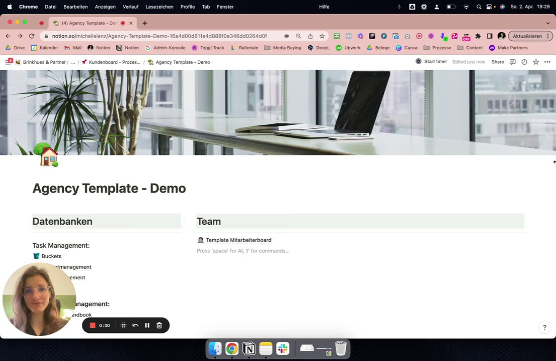Reload the page in Chrome

pyautogui.click(x=32, y=36)
